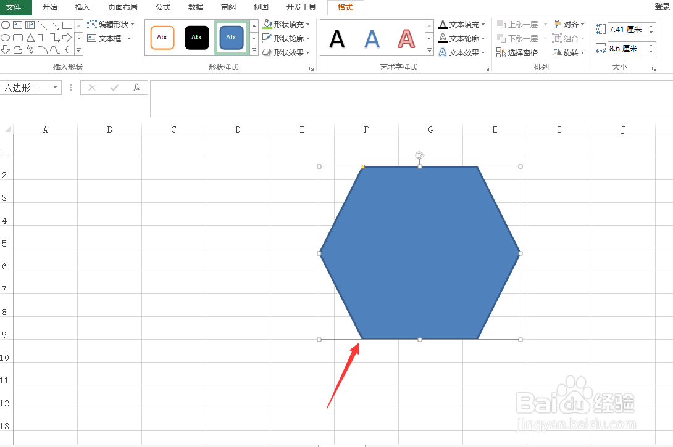
Task: Pick the elbow connector shape
Action: [x=43, y=38]
